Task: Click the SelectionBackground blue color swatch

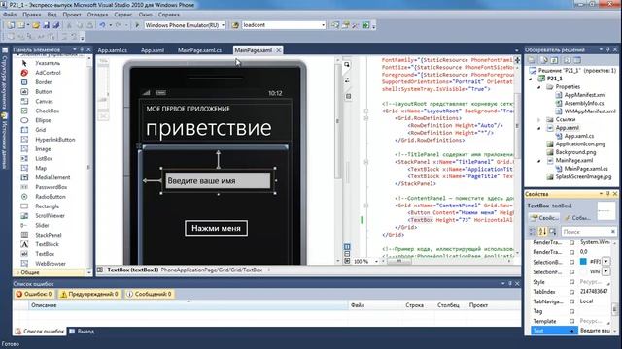Action: (x=583, y=262)
